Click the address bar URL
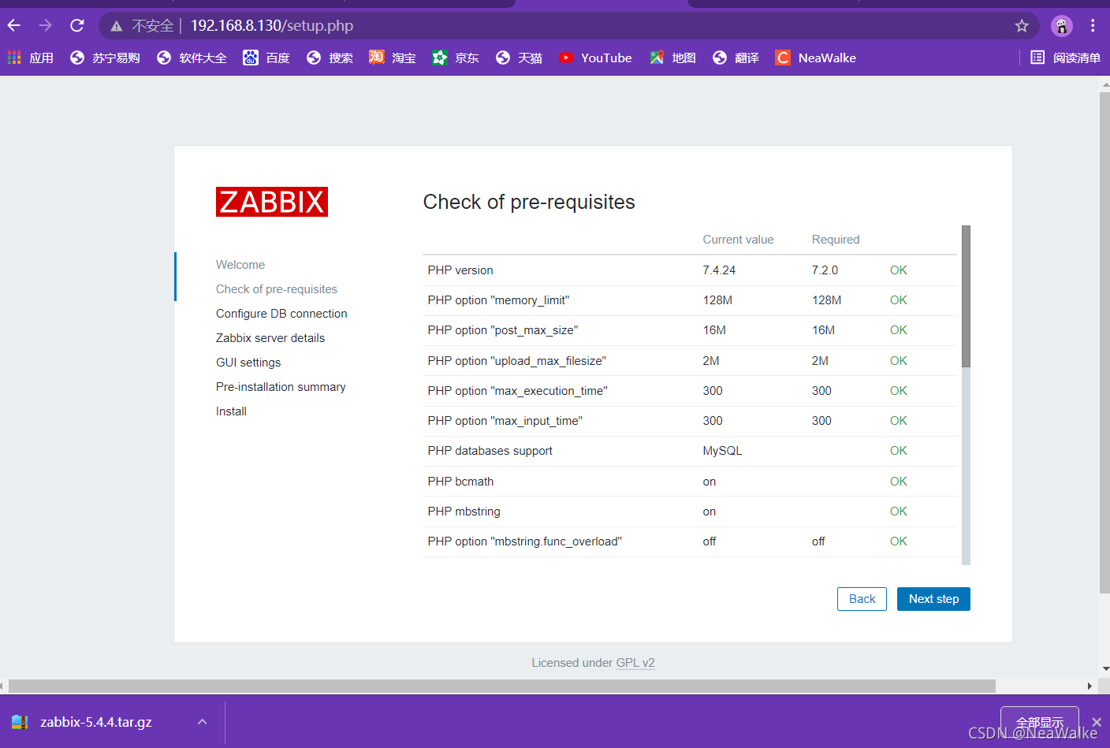Viewport: 1110px width, 748px height. tap(272, 26)
